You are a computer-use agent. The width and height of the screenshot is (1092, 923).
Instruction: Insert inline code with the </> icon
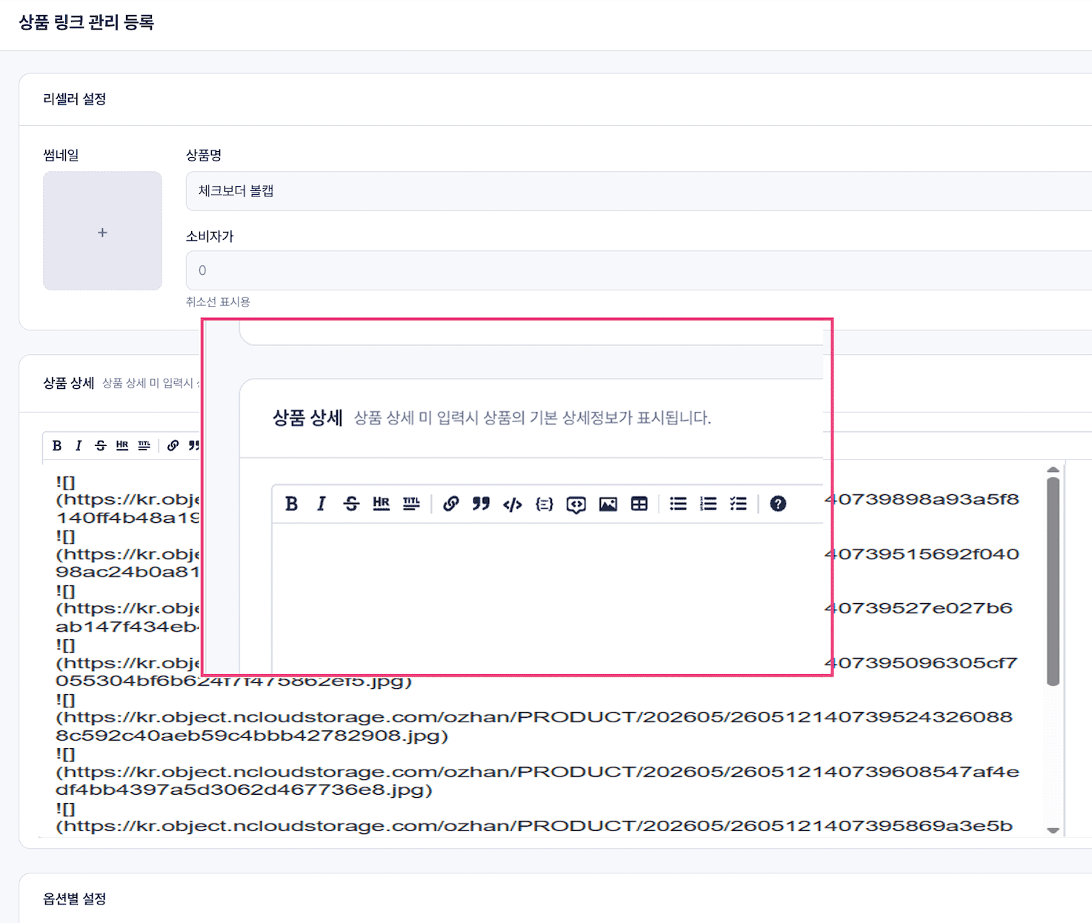tap(513, 504)
